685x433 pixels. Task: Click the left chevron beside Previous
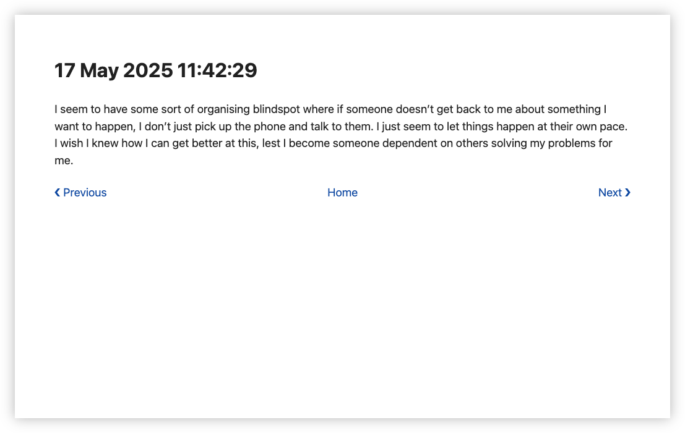pos(57,192)
